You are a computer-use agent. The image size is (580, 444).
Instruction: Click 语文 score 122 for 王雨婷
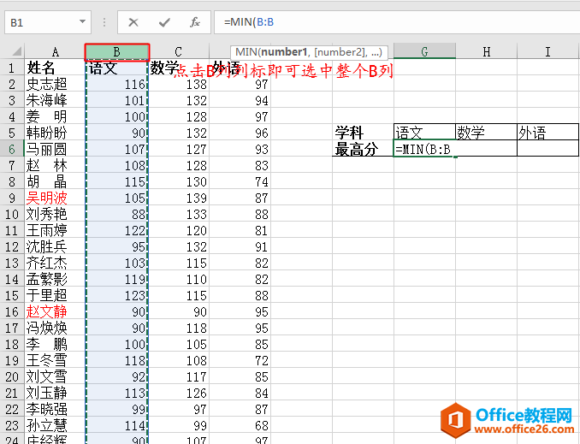[117, 230]
